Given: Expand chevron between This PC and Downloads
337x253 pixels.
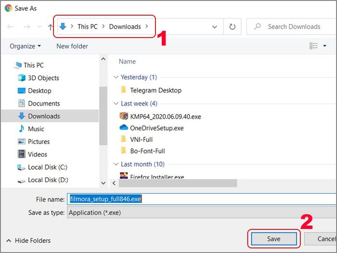Looking at the screenshot, I should tap(104, 26).
